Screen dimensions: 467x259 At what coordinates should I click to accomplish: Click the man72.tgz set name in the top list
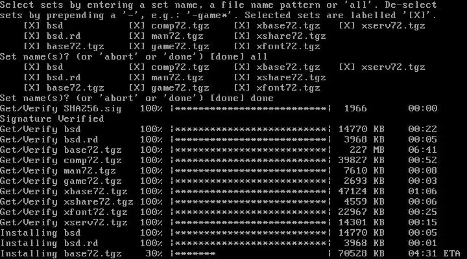(x=177, y=36)
